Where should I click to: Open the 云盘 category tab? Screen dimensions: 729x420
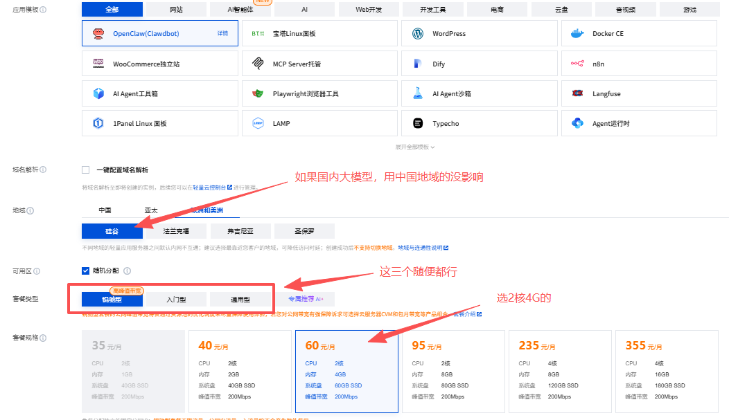[561, 9]
